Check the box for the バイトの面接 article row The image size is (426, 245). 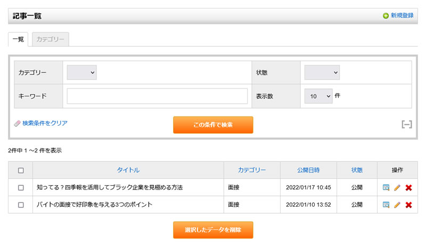(x=21, y=205)
